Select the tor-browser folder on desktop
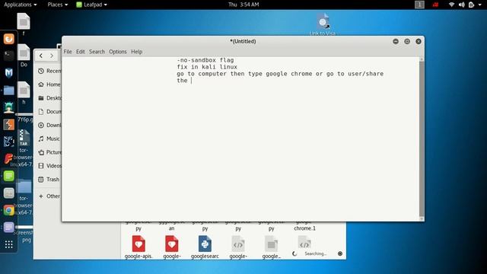Image resolution: width=487 pixels, height=274 pixels. (24, 186)
